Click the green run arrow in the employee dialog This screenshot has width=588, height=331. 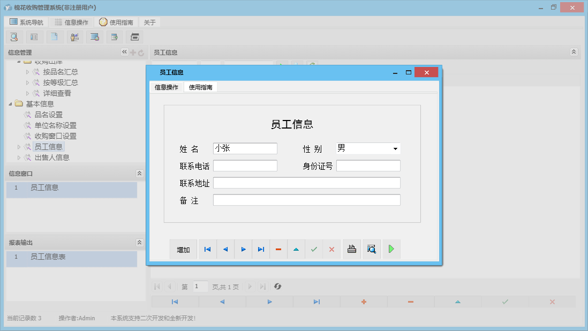click(x=391, y=249)
